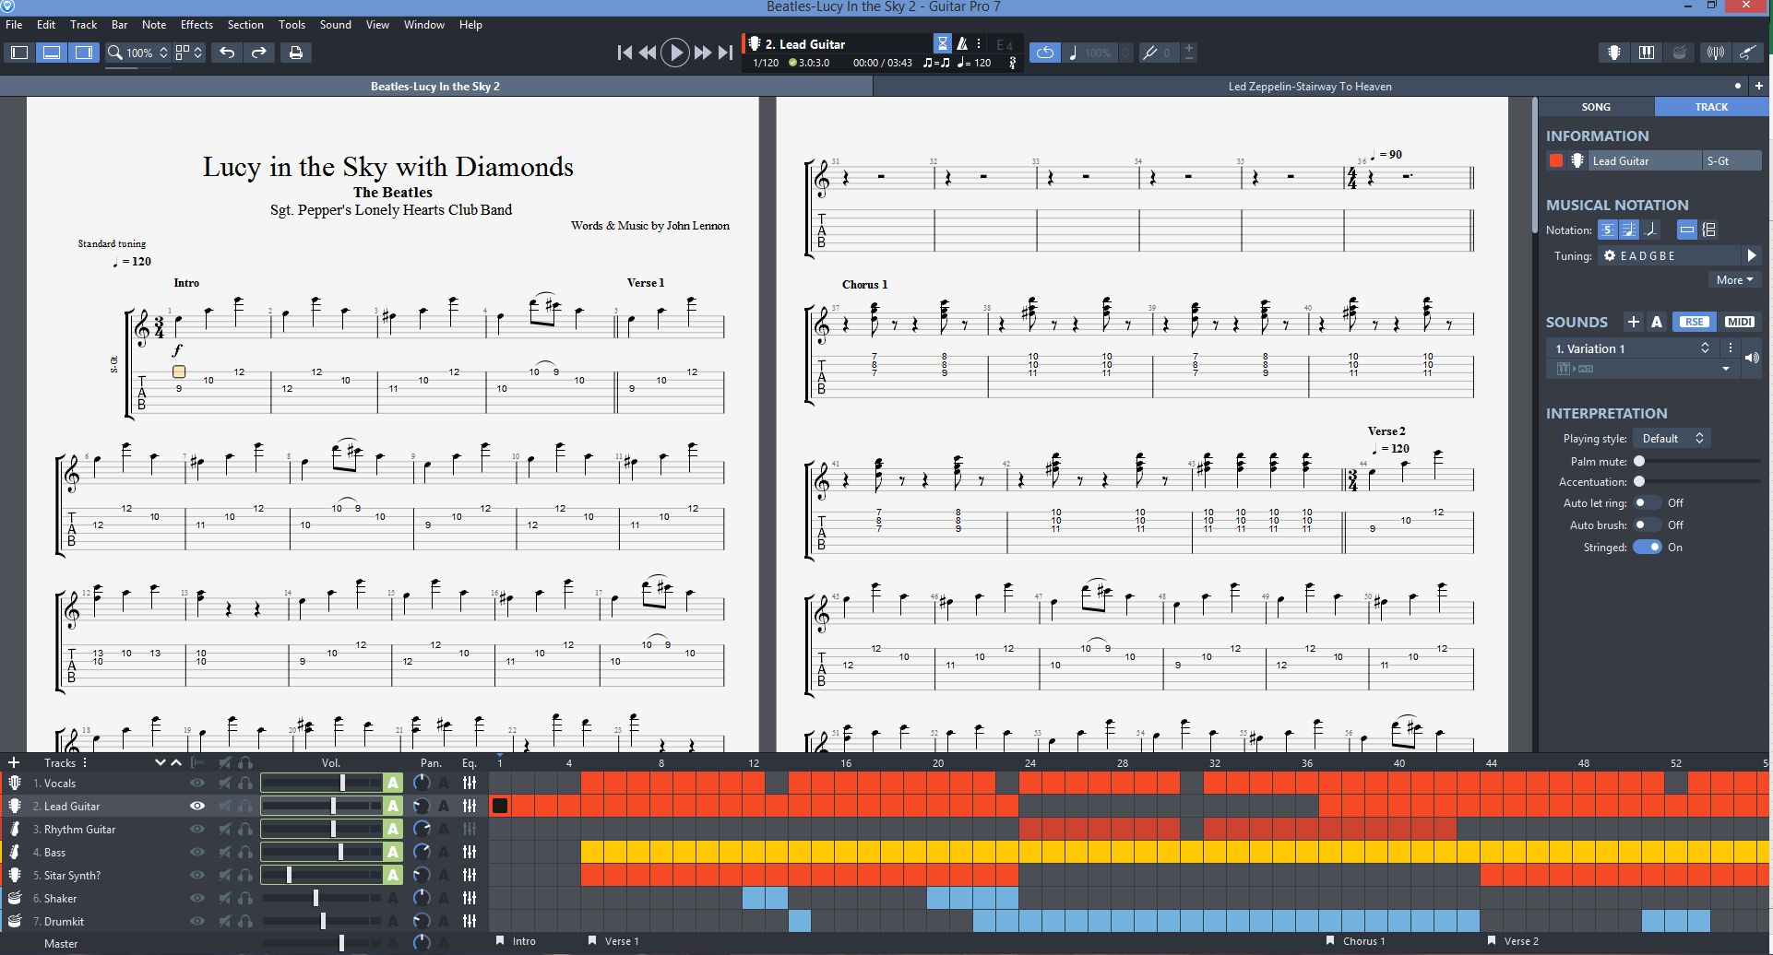The image size is (1773, 955).
Task: Click the Lead Guitar color swatch
Action: [1556, 161]
